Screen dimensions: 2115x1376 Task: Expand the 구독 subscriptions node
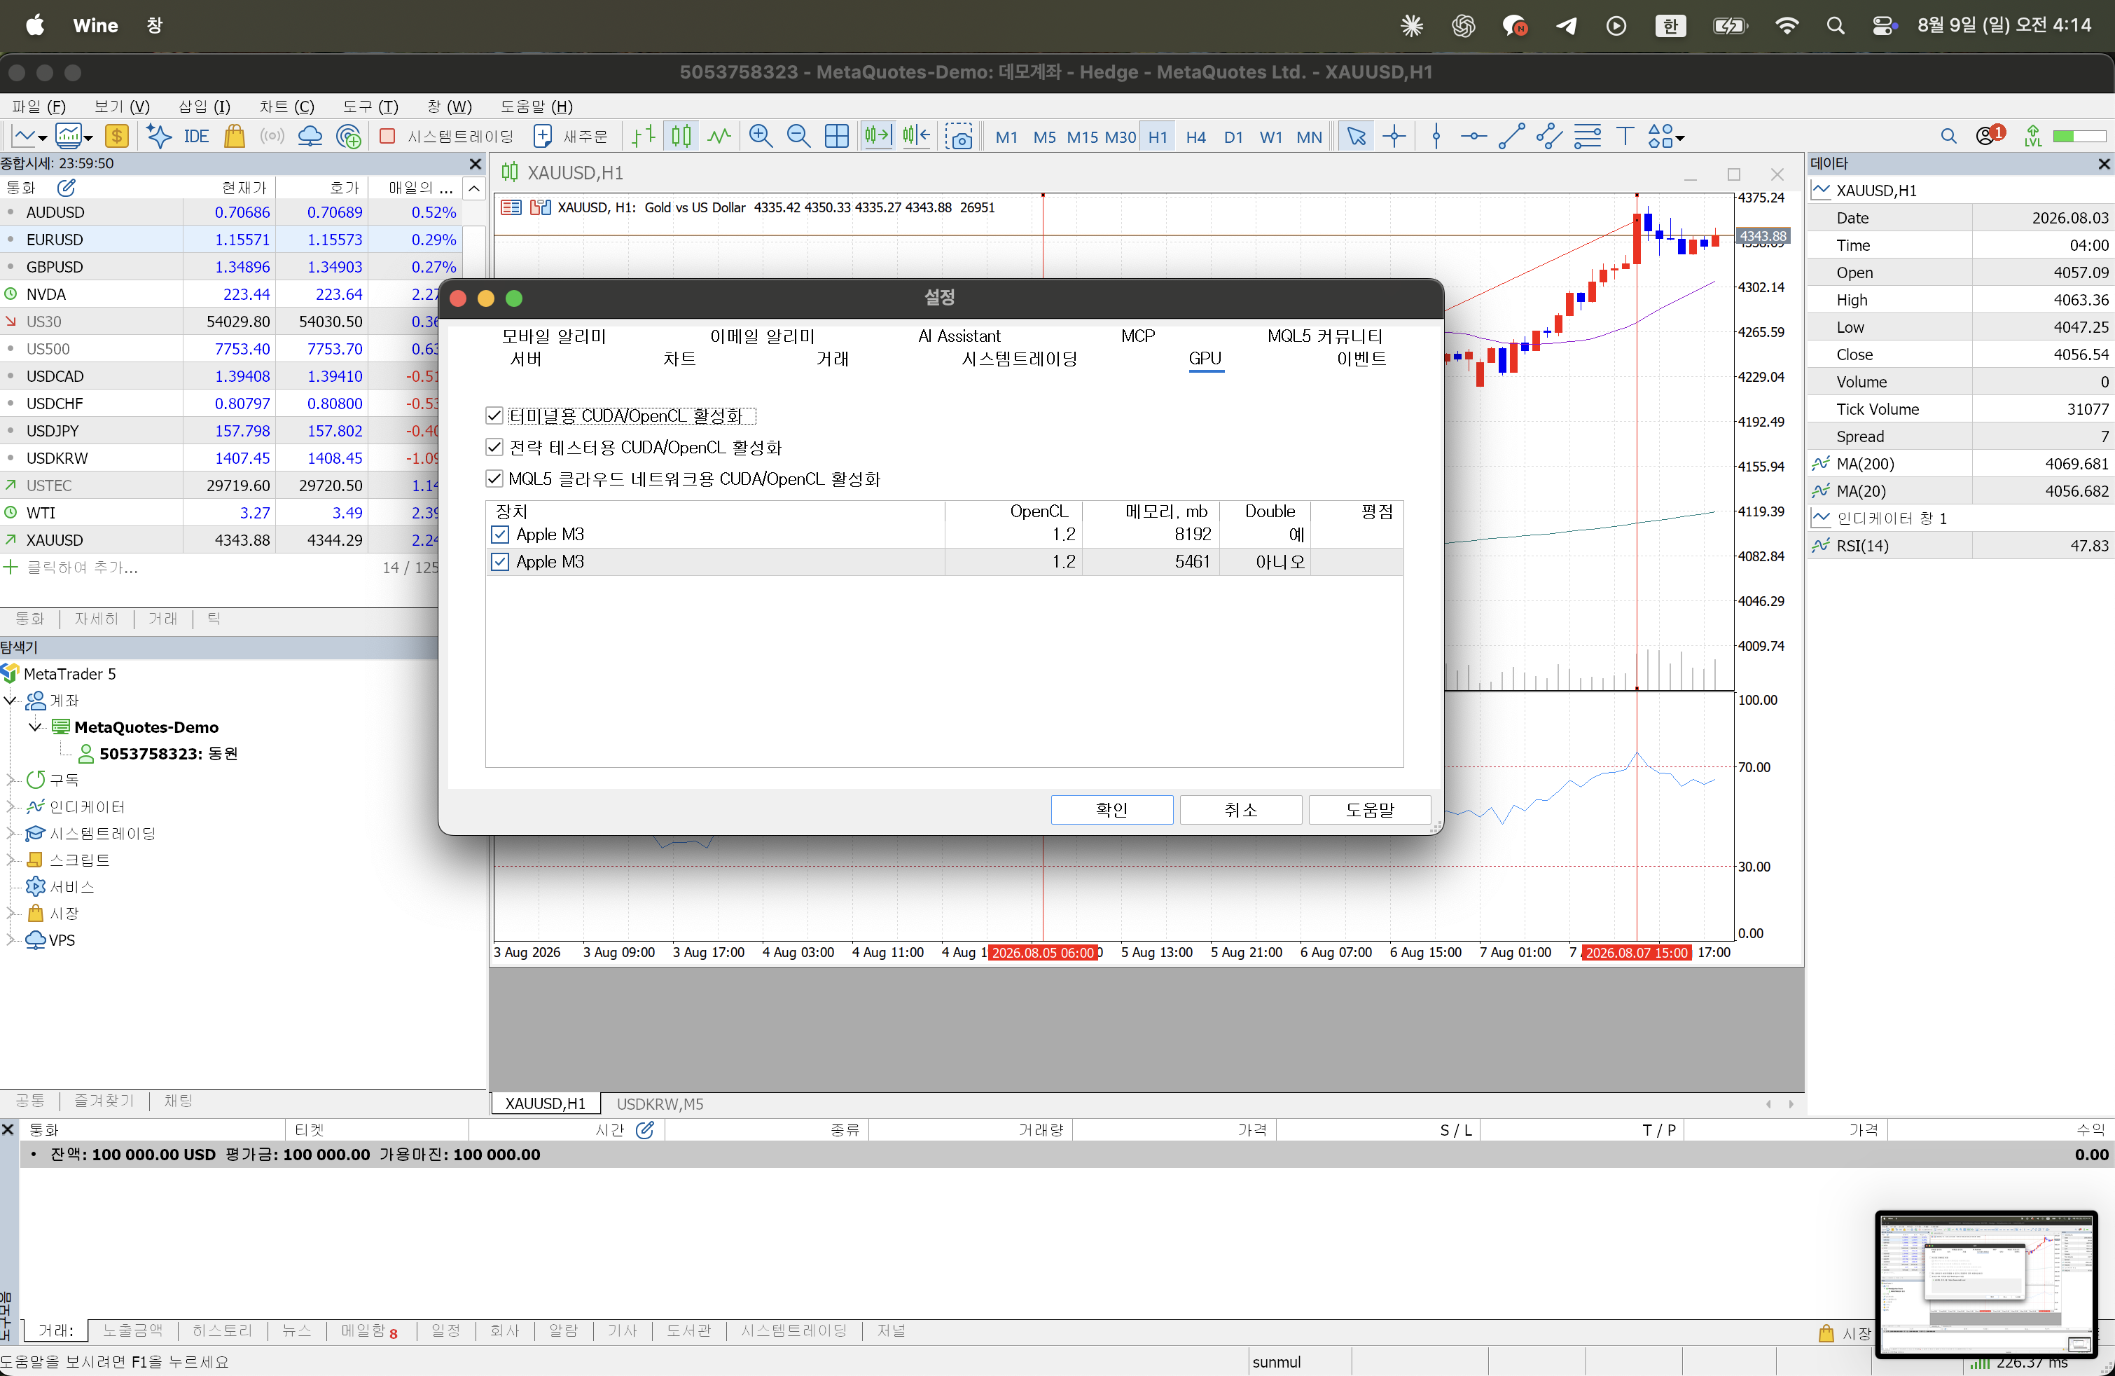[11, 780]
